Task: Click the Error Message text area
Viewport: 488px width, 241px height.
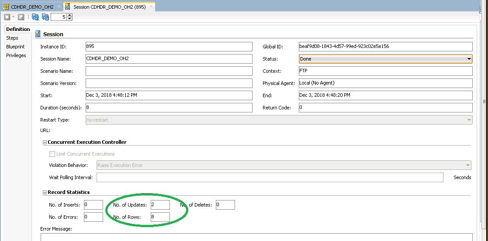Action: click(256, 237)
